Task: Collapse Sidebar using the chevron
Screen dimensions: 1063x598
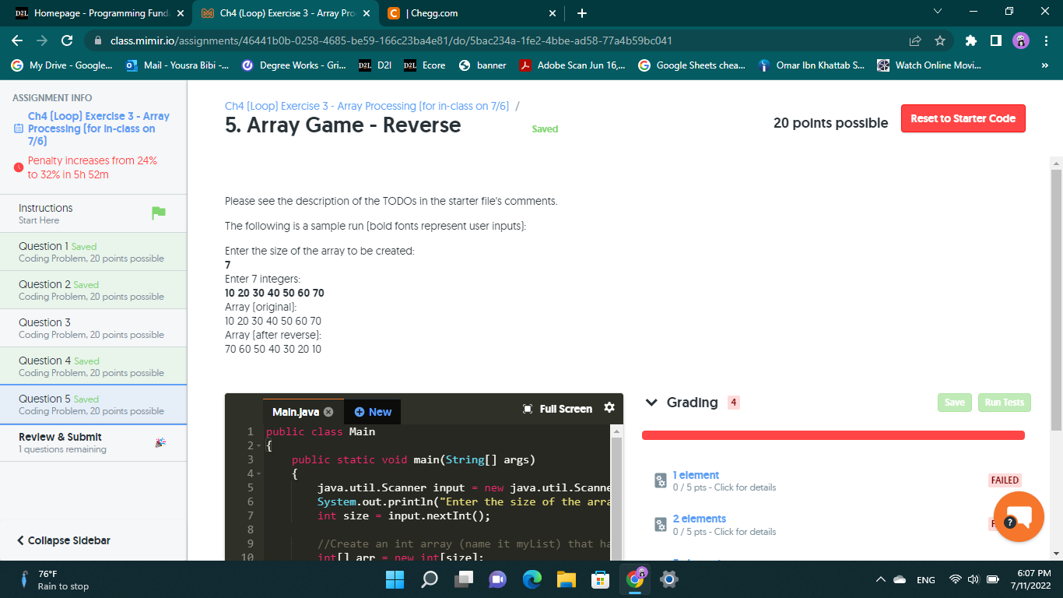Action: [x=20, y=540]
